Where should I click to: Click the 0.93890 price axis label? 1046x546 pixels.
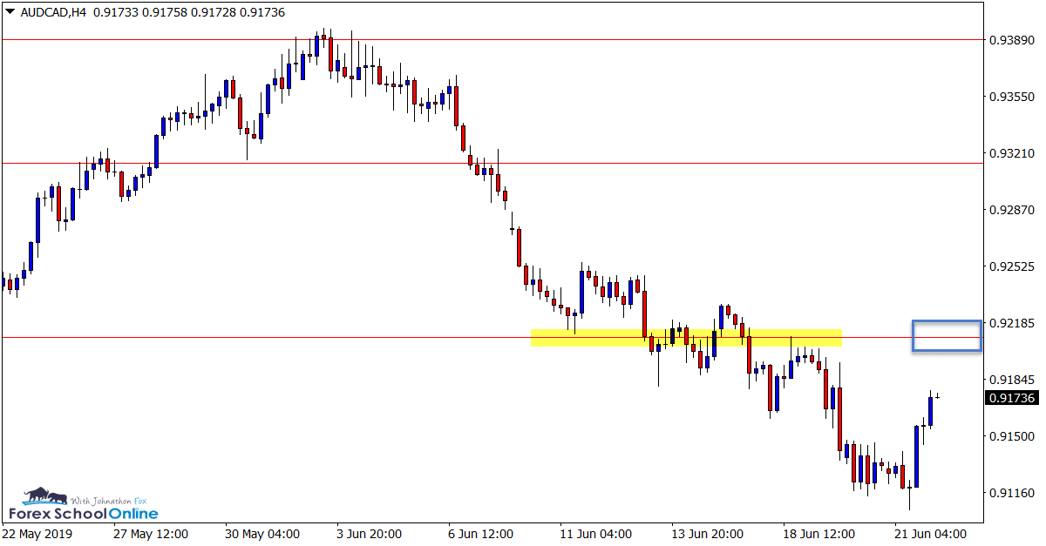point(1014,40)
